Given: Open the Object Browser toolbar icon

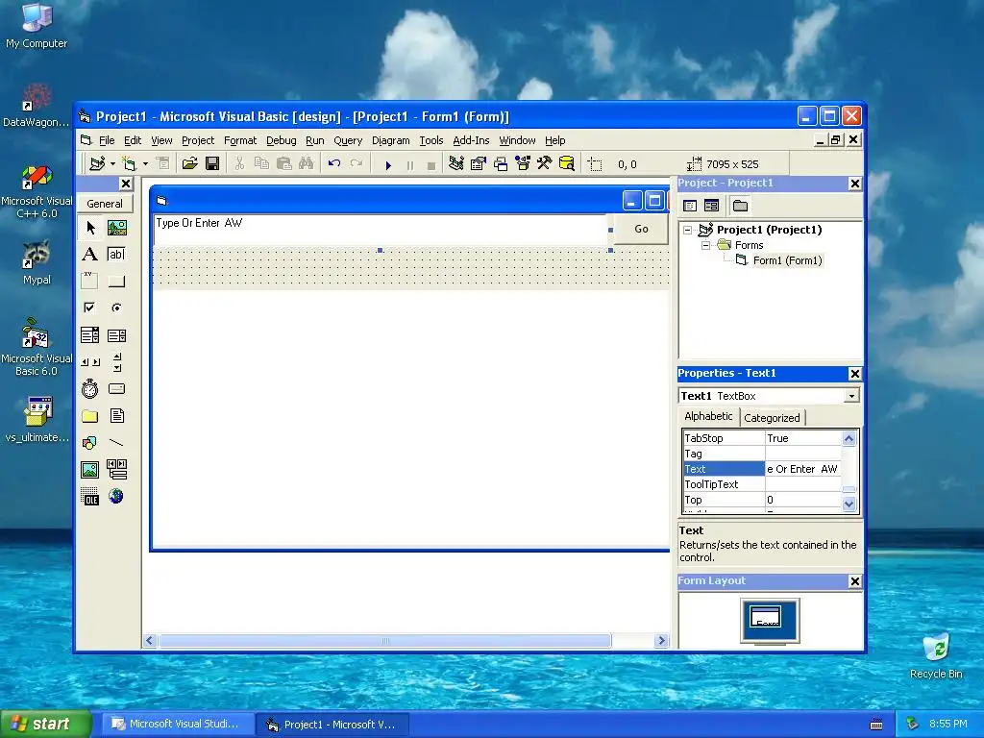Looking at the screenshot, I should (x=522, y=164).
